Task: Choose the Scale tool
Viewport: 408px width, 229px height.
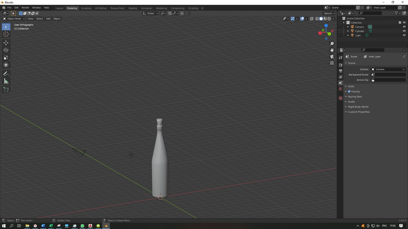Action: tap(6, 58)
